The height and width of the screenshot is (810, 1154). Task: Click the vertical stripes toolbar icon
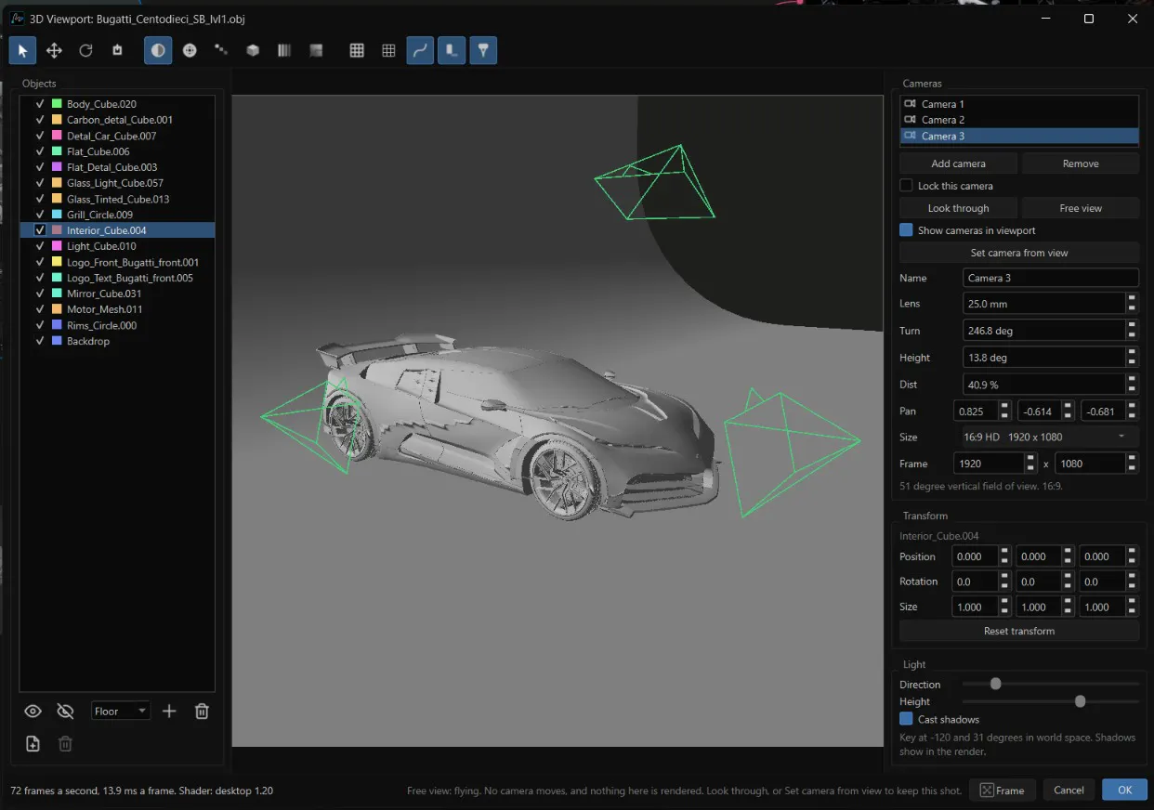coord(284,50)
